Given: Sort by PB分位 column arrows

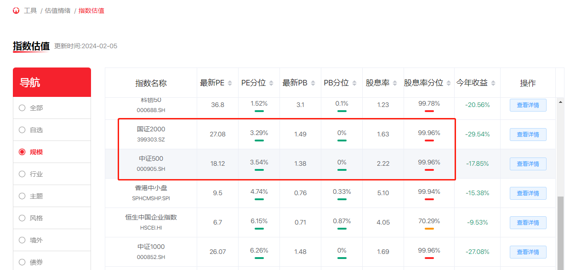Looking at the screenshot, I should pyautogui.click(x=354, y=83).
